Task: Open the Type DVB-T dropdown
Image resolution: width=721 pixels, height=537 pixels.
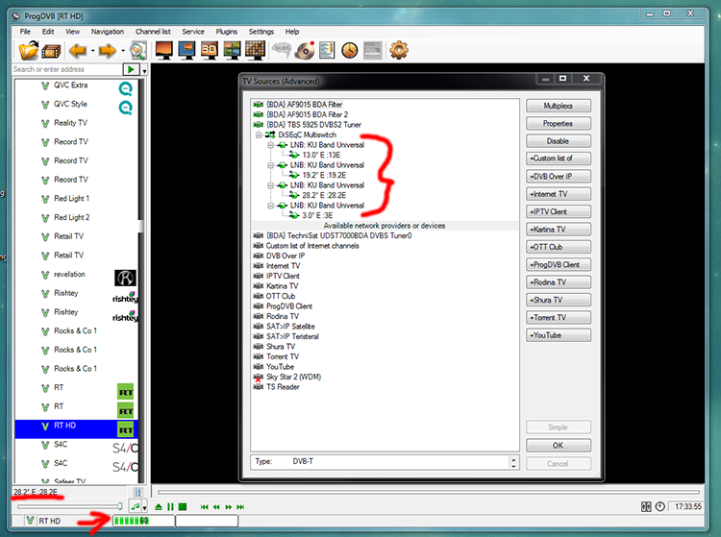Action: pos(514,462)
